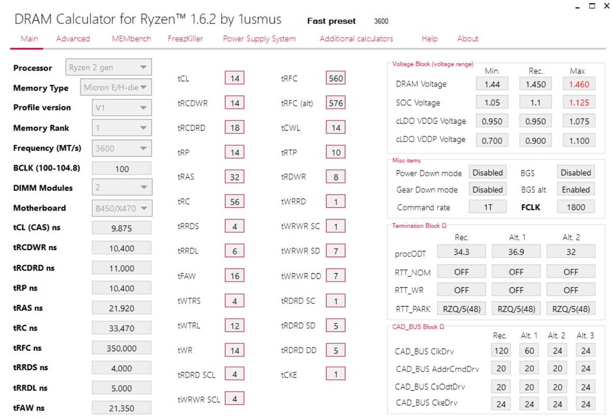This screenshot has height=419, width=613.
Task: Select the tRRDL timing value 6
Action: [235, 251]
